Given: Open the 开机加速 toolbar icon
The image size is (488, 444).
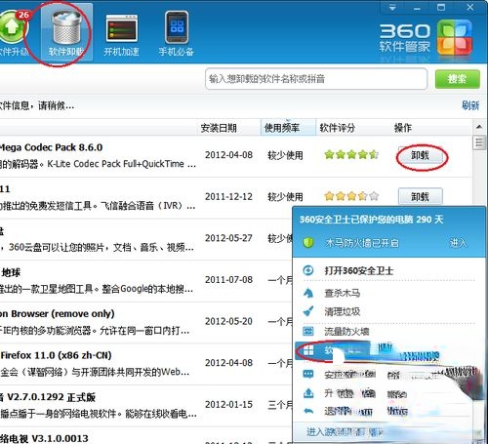Looking at the screenshot, I should [x=122, y=28].
